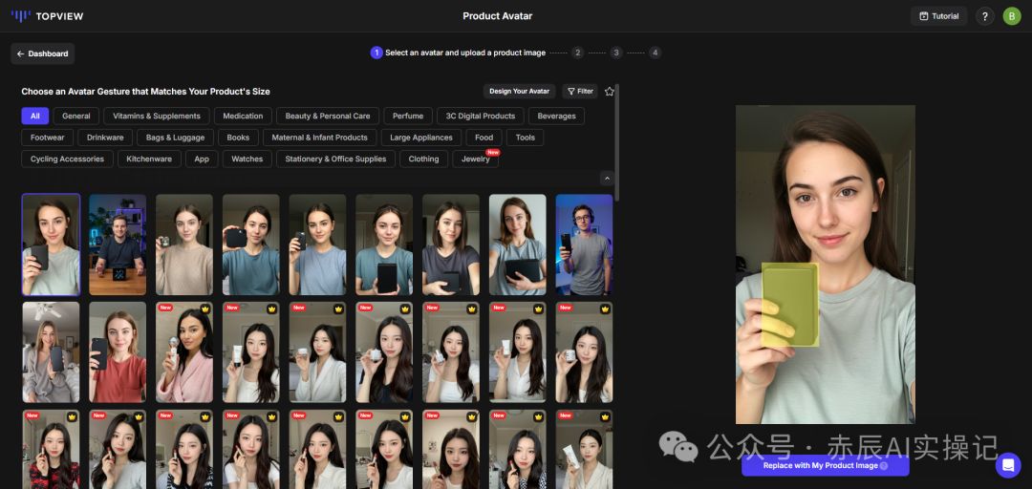
Task: Click Design Your Avatar button
Action: coord(519,92)
